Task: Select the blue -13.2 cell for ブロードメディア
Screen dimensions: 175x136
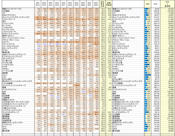Action: (x=44, y=44)
